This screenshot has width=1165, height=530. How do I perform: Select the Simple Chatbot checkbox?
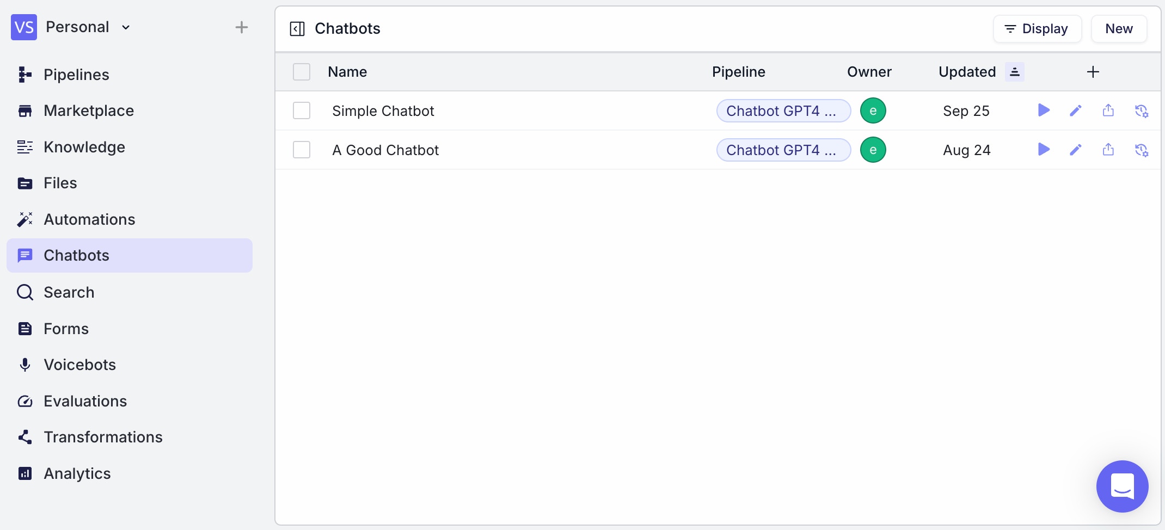[301, 110]
